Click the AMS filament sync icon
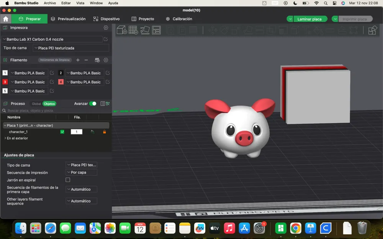 97,60
